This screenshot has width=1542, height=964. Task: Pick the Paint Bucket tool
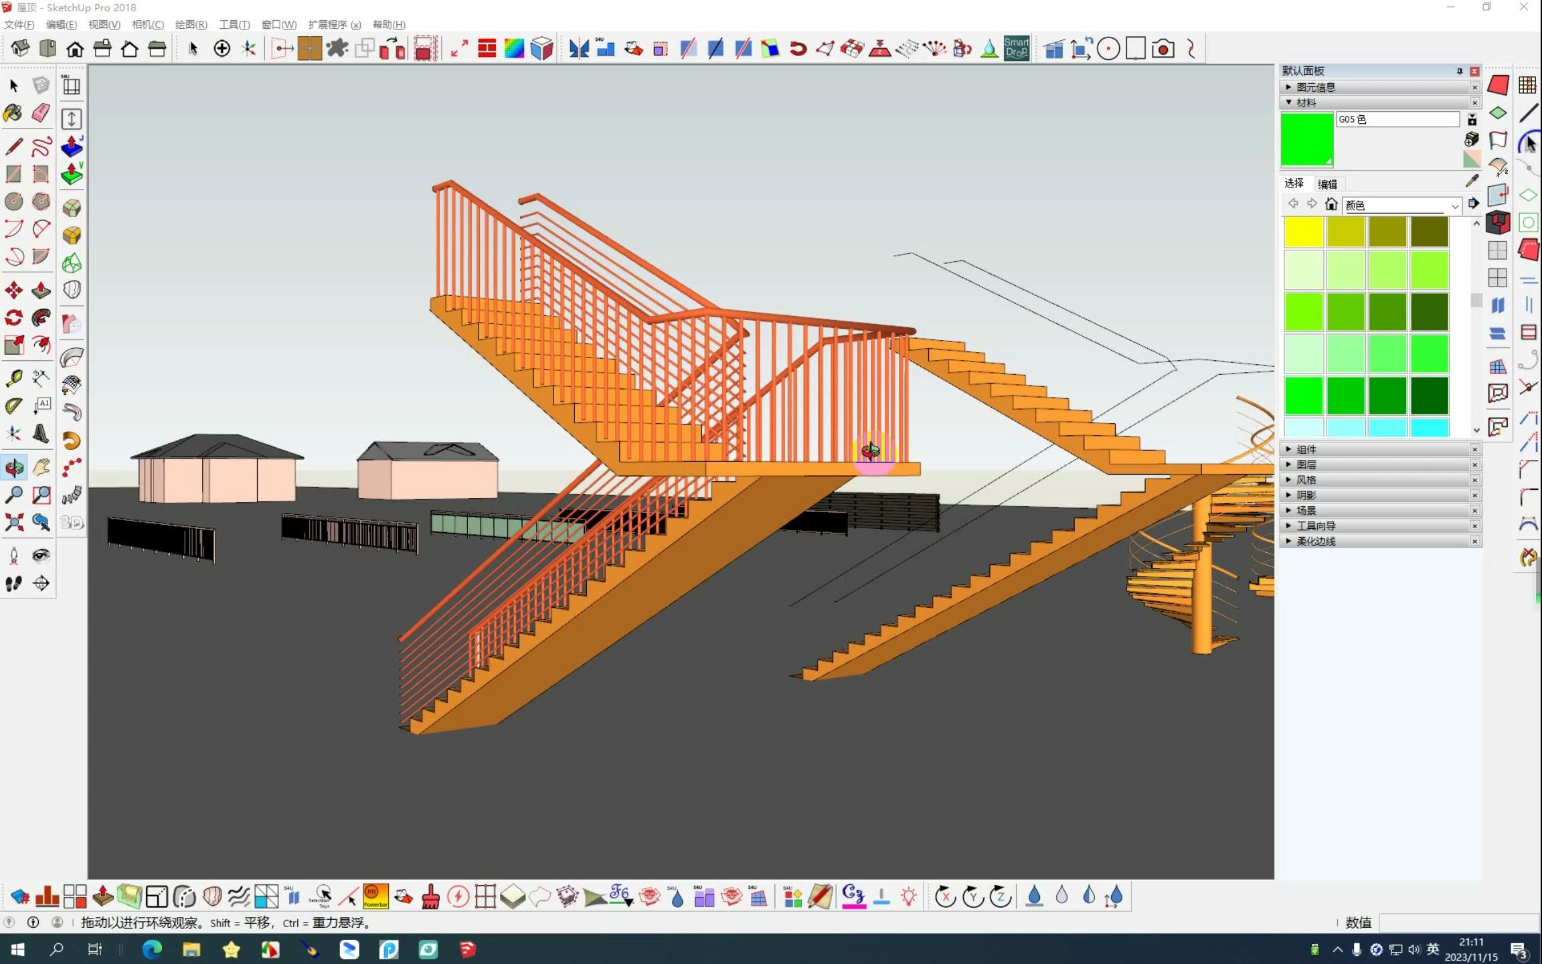[13, 112]
